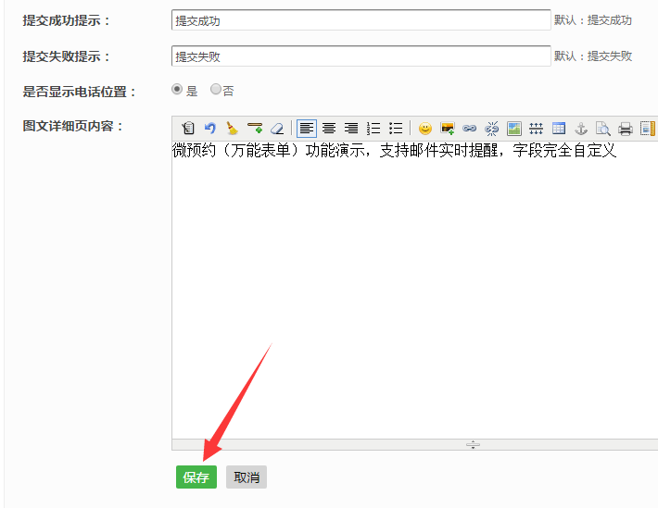Image resolution: width=658 pixels, height=508 pixels.
Task: Insert a numbered list
Action: 373,129
